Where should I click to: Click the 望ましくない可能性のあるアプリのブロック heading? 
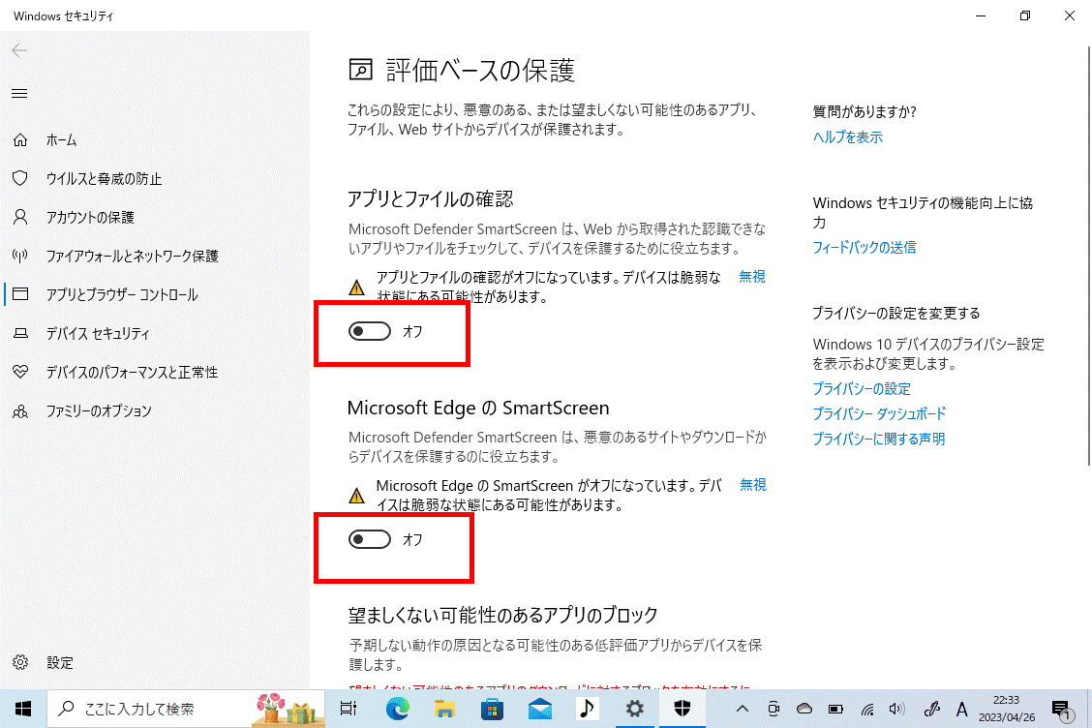(x=502, y=615)
